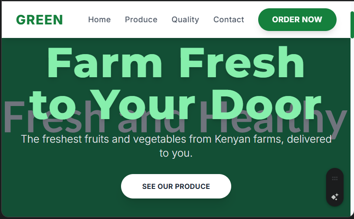Click the 'to you.' subtitle second line

click(176, 153)
